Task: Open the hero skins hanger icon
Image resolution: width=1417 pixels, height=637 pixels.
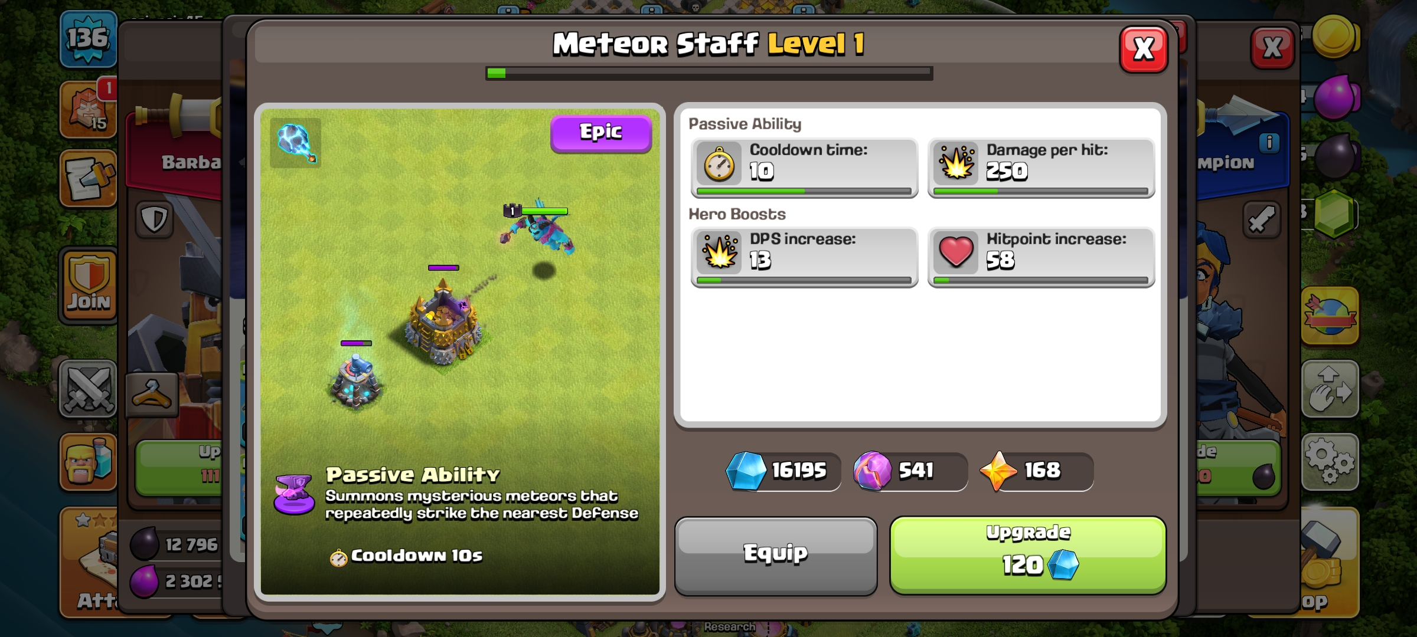Action: [x=152, y=394]
